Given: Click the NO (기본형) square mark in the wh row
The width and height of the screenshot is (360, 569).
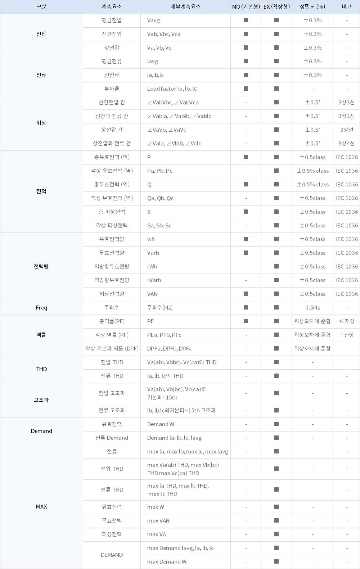Looking at the screenshot, I should tap(246, 239).
